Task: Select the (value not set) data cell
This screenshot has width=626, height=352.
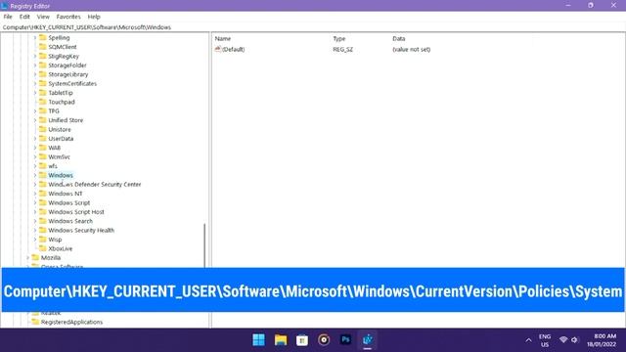Action: pyautogui.click(x=411, y=50)
